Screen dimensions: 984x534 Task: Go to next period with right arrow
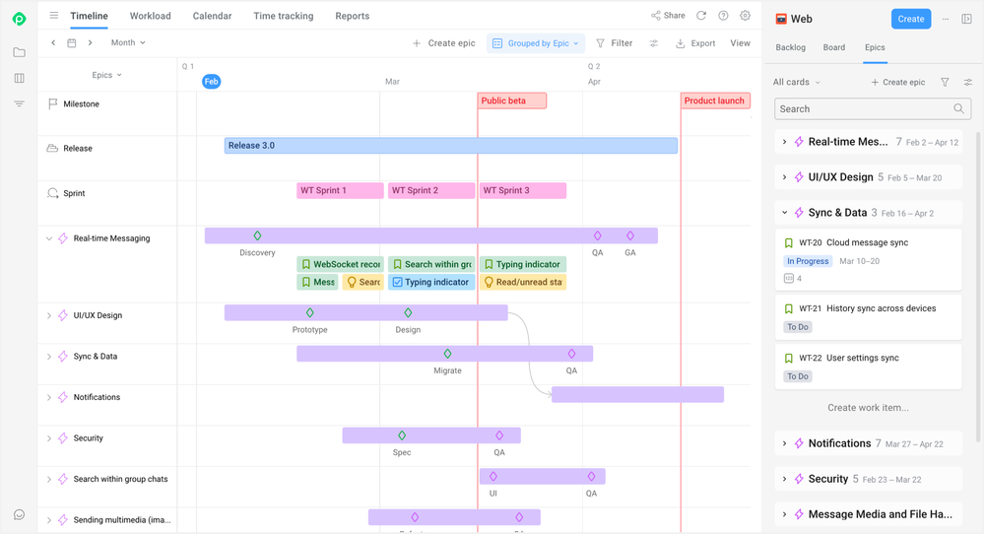(90, 42)
